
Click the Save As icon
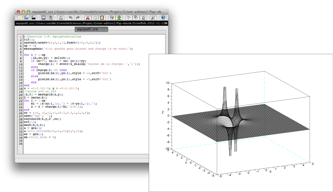pos(51,18)
